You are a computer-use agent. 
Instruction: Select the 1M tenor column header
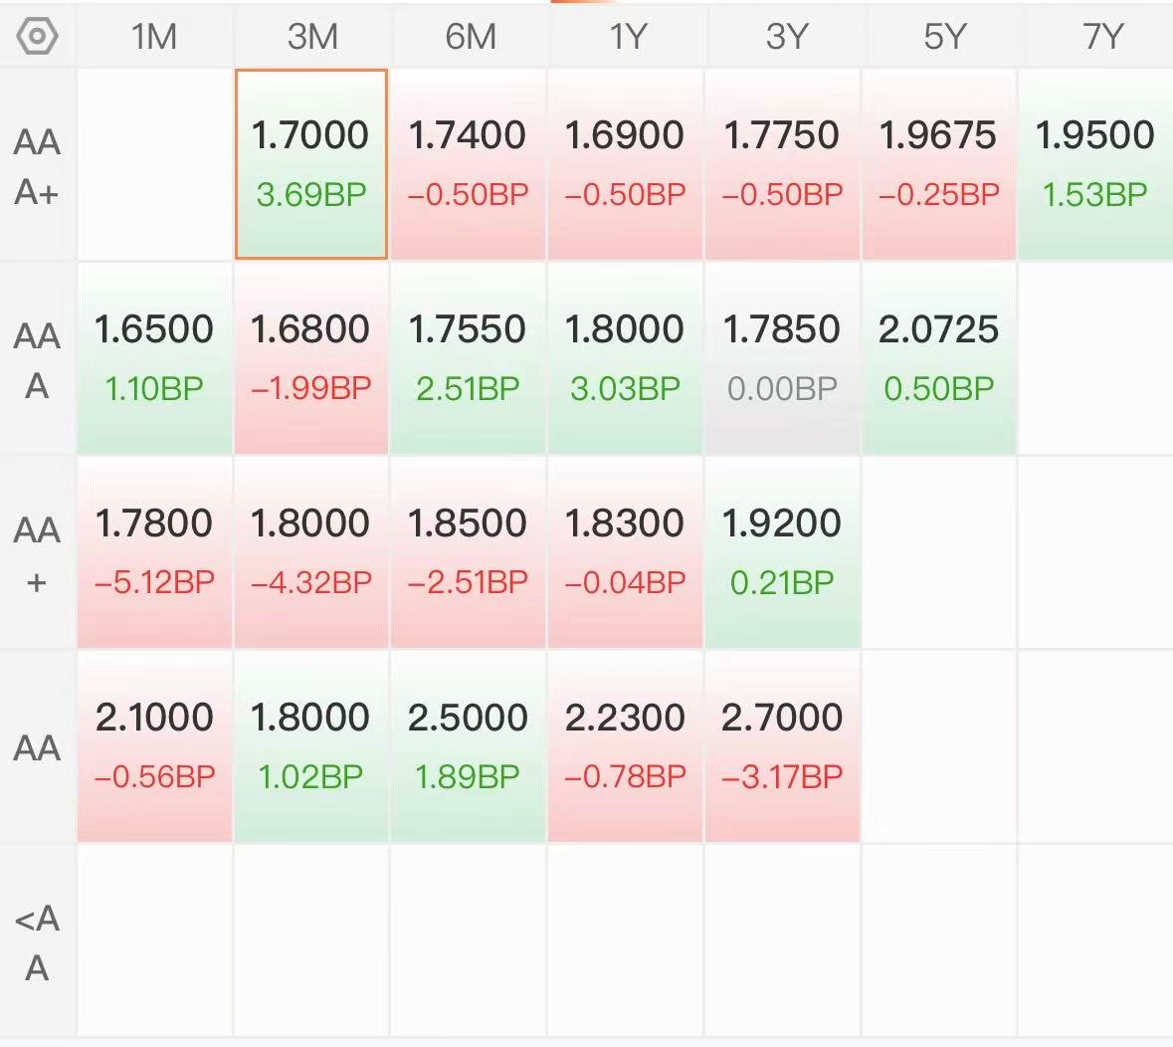(154, 36)
